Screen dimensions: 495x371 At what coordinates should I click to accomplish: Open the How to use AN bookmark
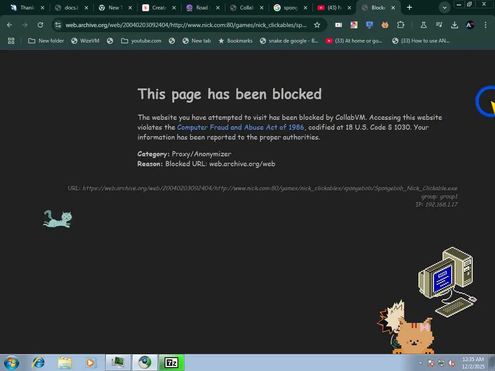click(421, 41)
